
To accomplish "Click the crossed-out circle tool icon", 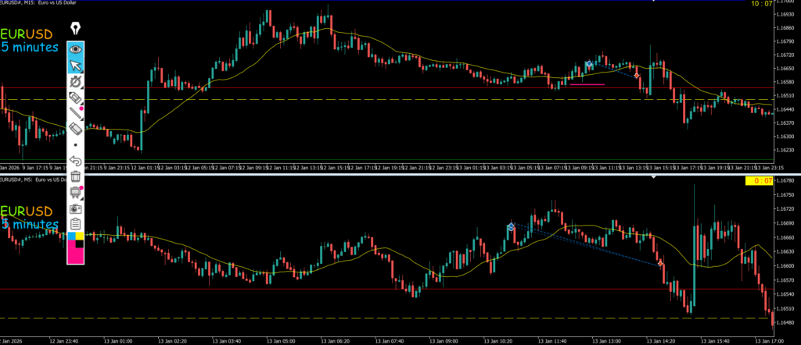I will pos(76,81).
